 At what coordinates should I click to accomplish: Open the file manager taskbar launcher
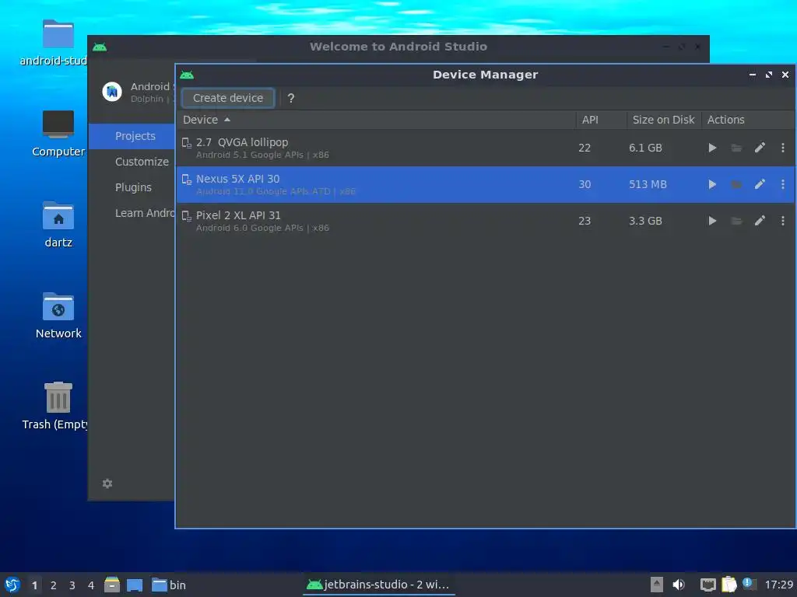tap(112, 585)
